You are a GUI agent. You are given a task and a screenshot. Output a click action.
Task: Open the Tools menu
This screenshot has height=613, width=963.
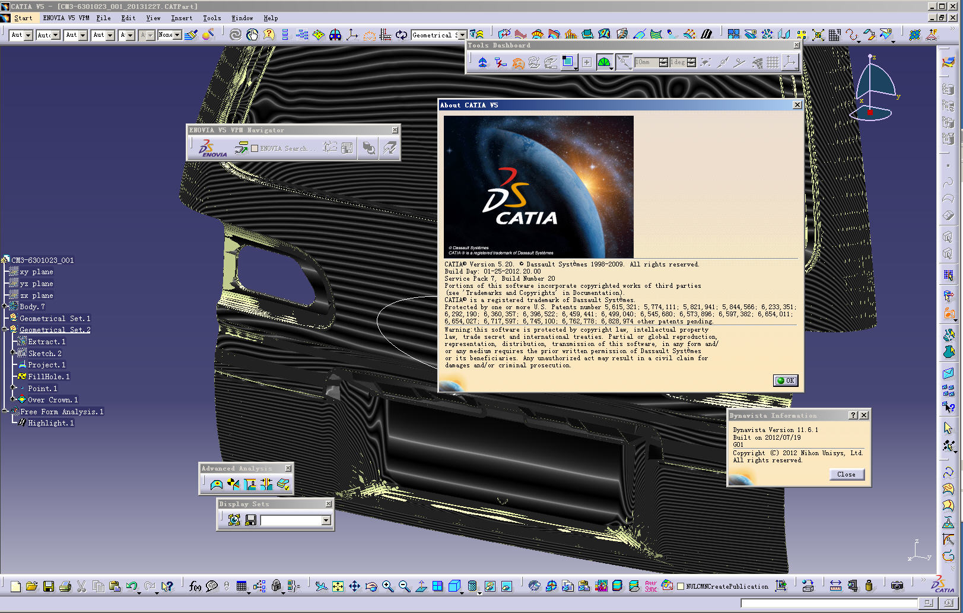212,18
